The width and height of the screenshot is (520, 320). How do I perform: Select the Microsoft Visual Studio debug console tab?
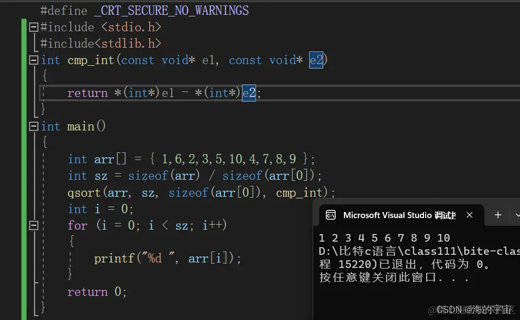pyautogui.click(x=402, y=215)
